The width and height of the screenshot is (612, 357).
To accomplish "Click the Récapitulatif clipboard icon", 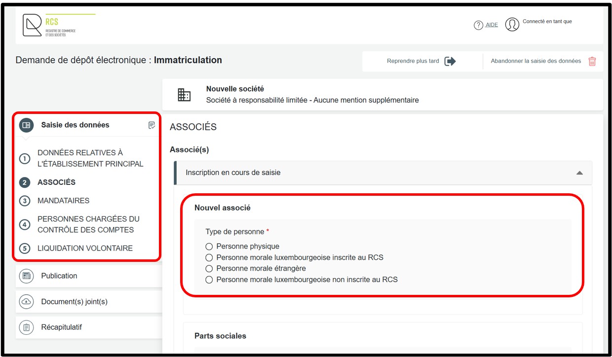I will coord(26,327).
